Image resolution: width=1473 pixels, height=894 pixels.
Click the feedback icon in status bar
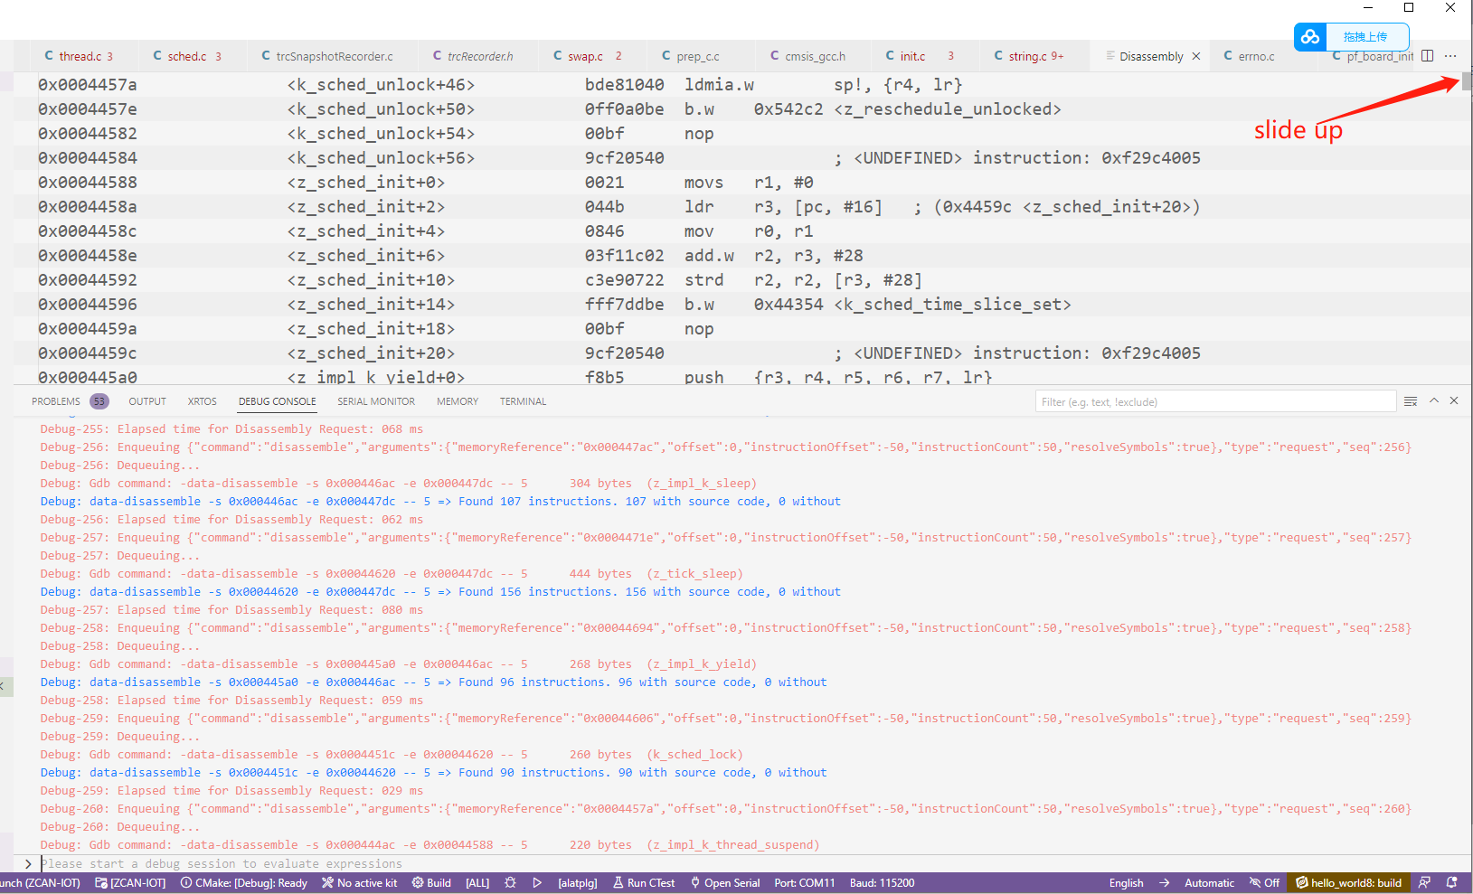point(1425,883)
